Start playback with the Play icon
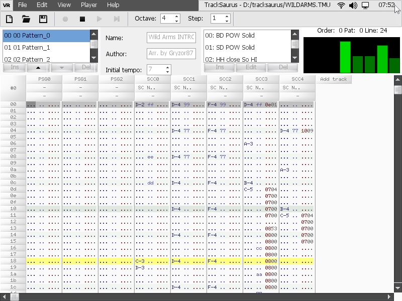The height and width of the screenshot is (301, 402). (x=99, y=19)
